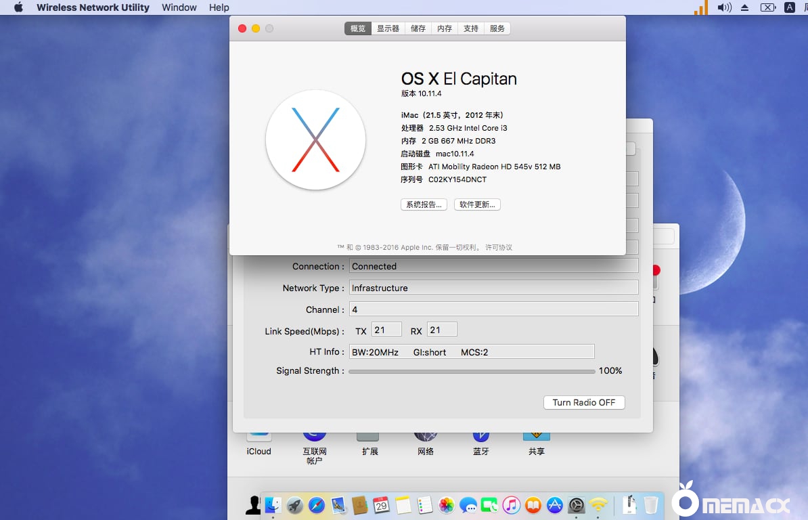Open System Preferences from the Dock
The height and width of the screenshot is (520, 808).
[x=575, y=504]
